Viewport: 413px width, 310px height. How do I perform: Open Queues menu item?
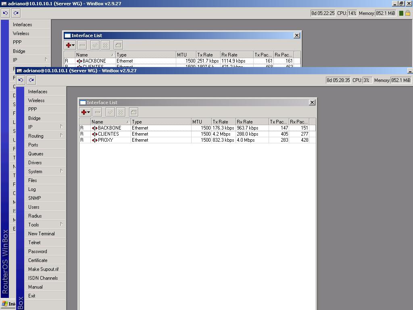pyautogui.click(x=45, y=154)
